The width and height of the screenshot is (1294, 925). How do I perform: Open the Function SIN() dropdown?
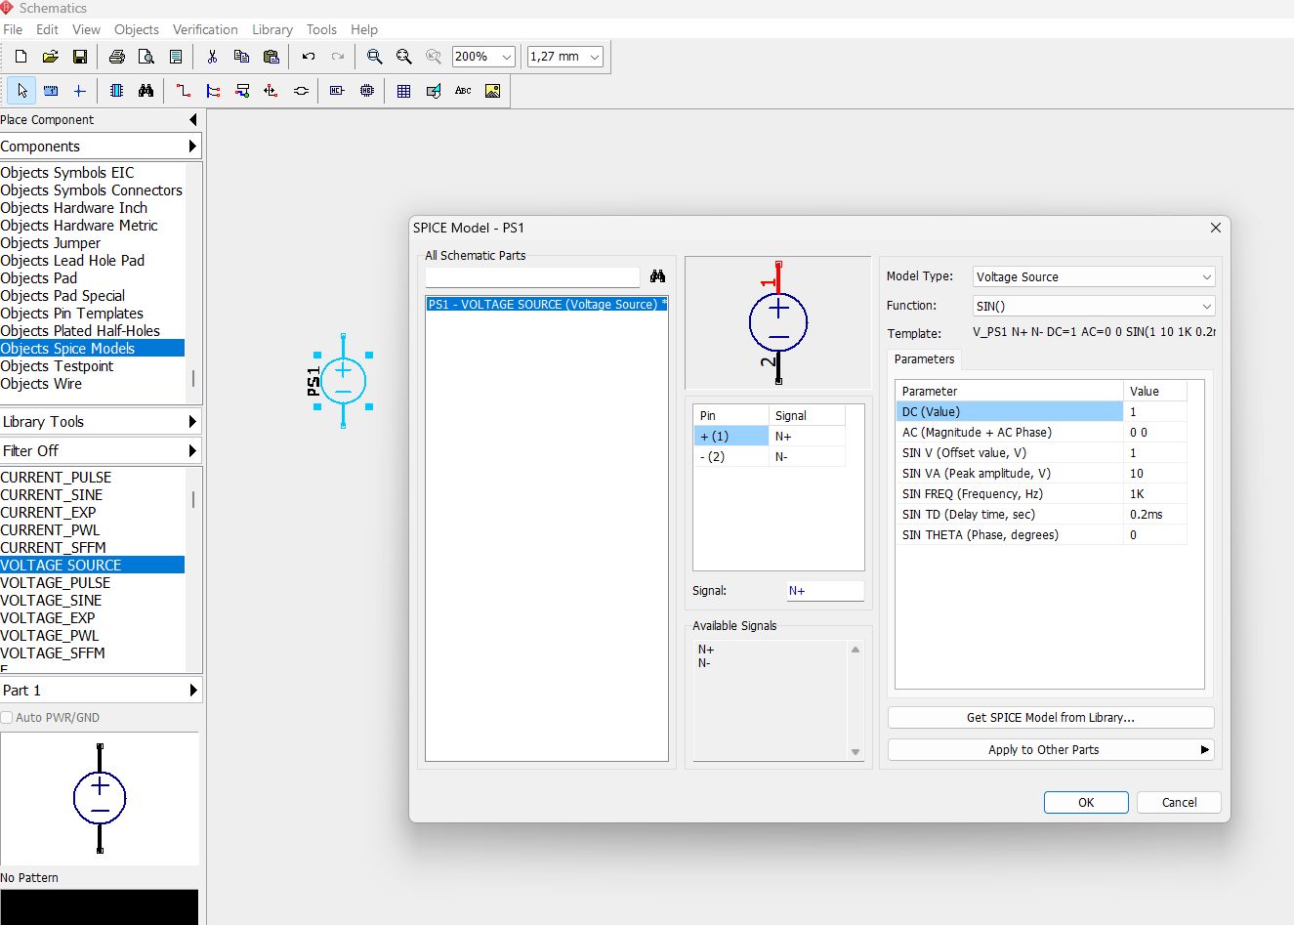[1094, 307]
